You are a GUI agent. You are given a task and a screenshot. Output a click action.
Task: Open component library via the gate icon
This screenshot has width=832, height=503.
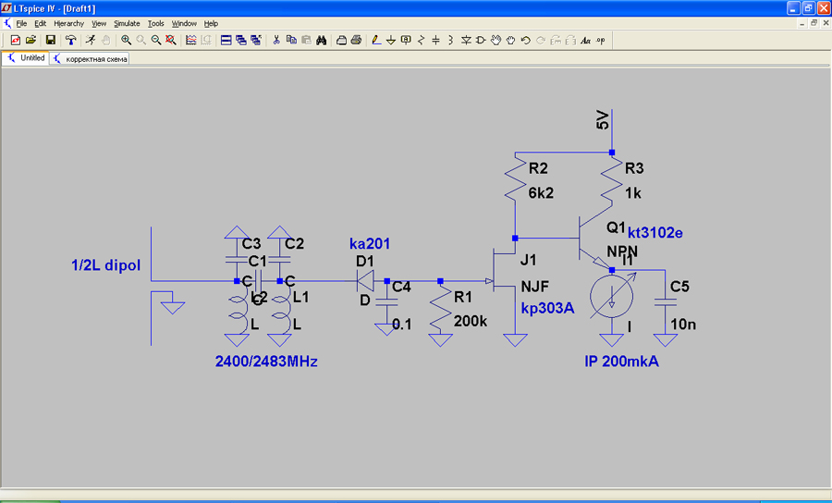pyautogui.click(x=481, y=41)
